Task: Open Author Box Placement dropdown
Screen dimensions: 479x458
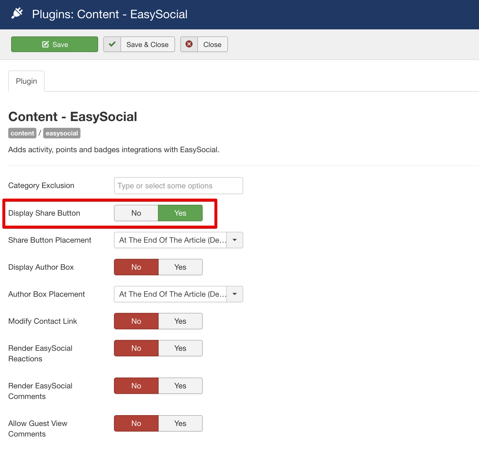Action: 178,294
